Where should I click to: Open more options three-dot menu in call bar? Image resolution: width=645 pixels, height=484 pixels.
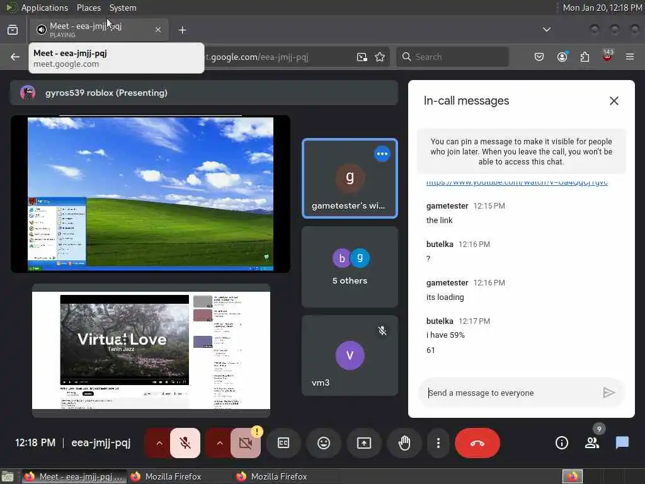[x=438, y=443]
